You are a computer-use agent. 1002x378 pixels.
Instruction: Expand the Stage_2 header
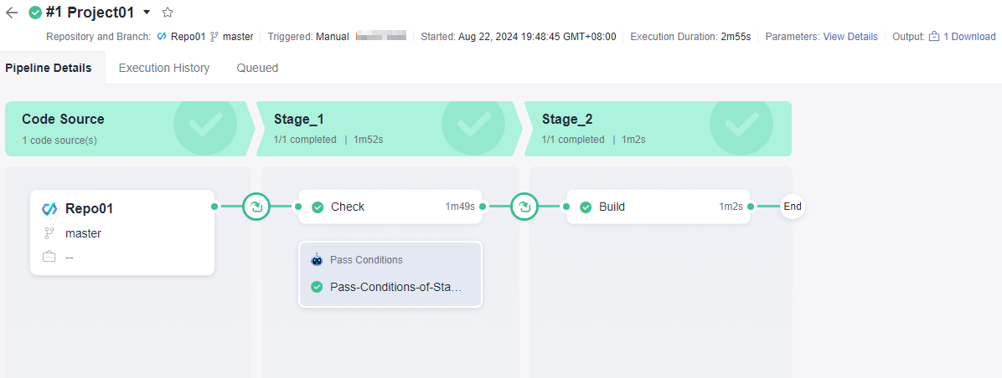coord(658,129)
